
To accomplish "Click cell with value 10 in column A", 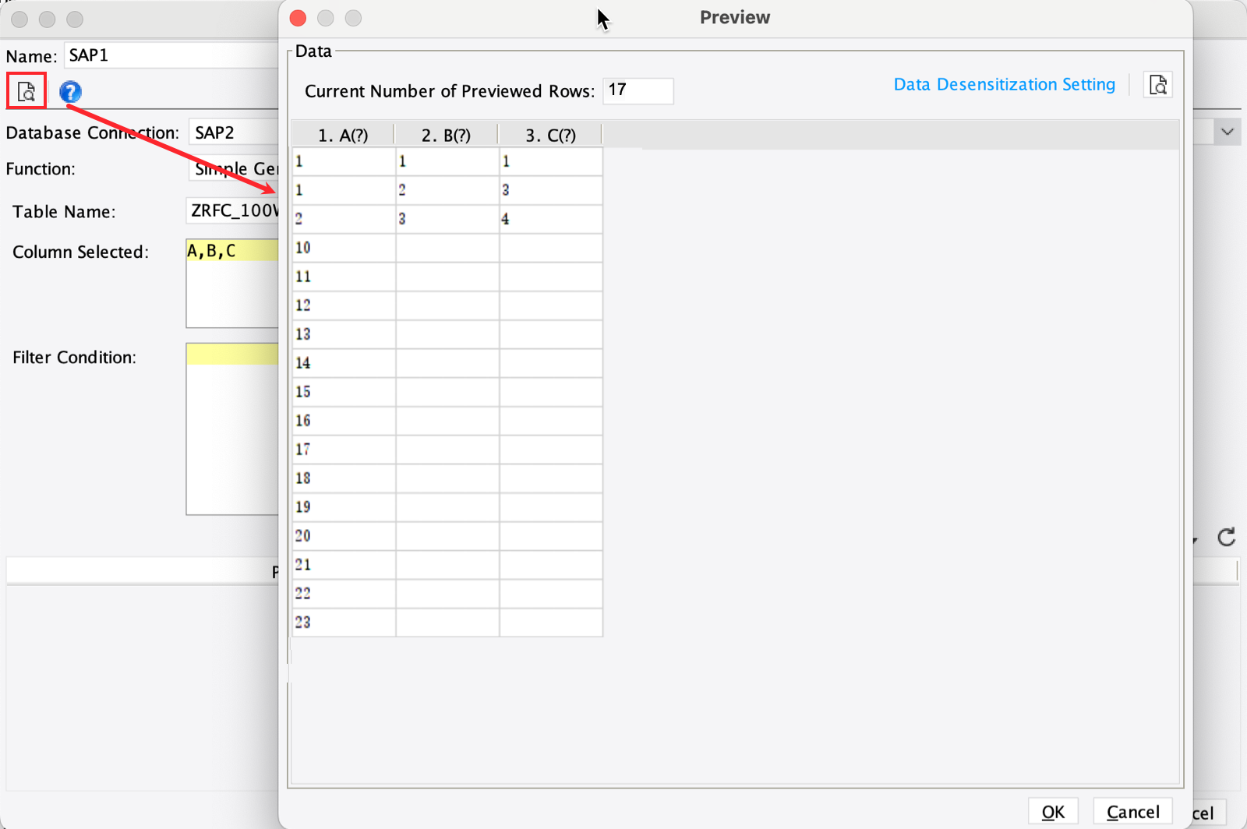I will tap(344, 248).
